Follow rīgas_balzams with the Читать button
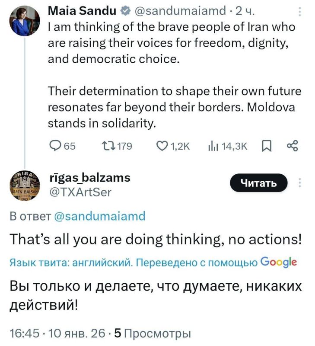 tap(258, 183)
